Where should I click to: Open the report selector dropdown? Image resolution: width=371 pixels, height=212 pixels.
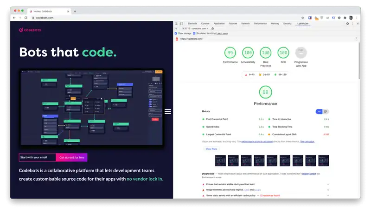click(194, 28)
